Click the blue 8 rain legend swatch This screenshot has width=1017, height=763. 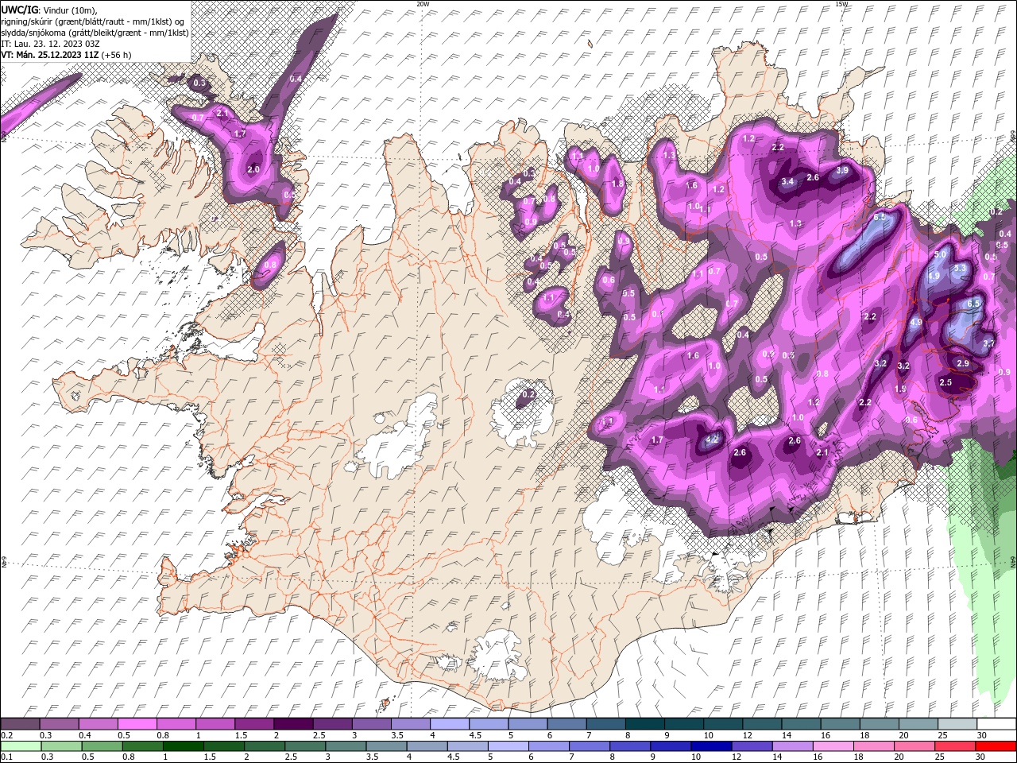pos(630,746)
